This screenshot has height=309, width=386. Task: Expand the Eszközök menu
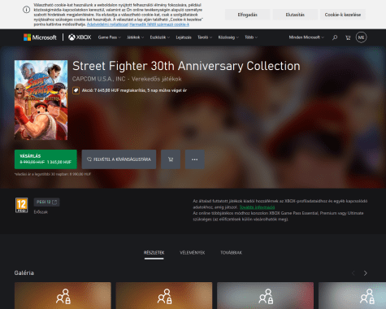pos(160,37)
